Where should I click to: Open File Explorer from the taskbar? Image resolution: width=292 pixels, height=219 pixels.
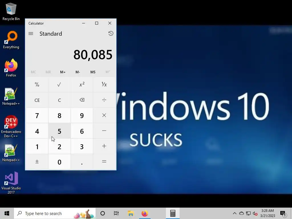point(131,213)
